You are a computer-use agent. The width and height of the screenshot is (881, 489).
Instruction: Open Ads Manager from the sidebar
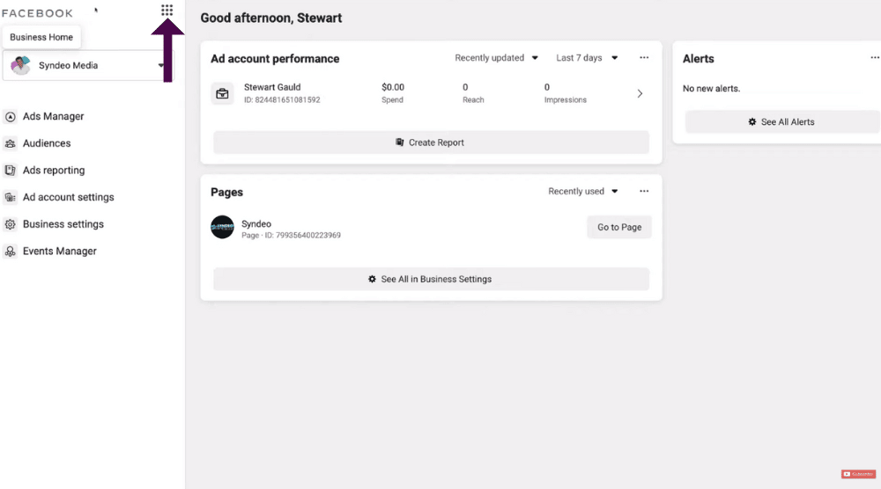point(54,117)
